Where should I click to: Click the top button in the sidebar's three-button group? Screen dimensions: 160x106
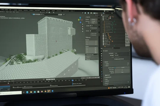tap(94, 19)
